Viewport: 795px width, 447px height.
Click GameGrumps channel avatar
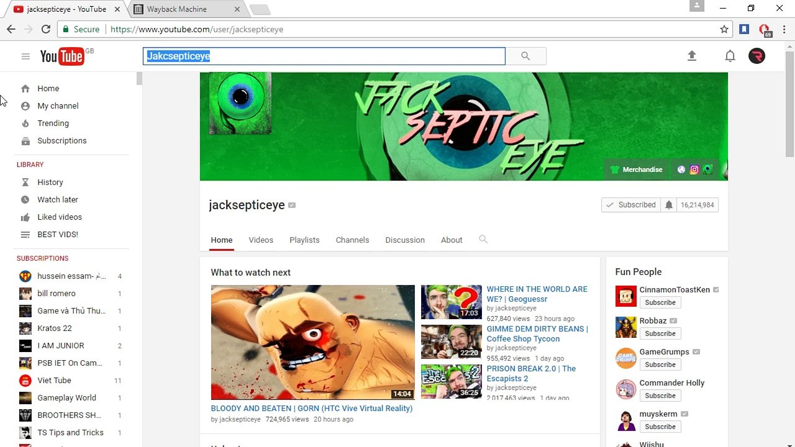[626, 358]
